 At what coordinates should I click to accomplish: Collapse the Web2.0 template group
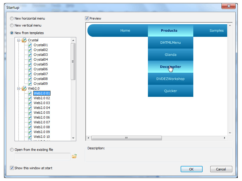tap(19, 88)
